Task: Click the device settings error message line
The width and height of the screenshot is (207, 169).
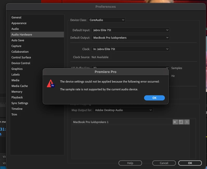Action: point(110,82)
